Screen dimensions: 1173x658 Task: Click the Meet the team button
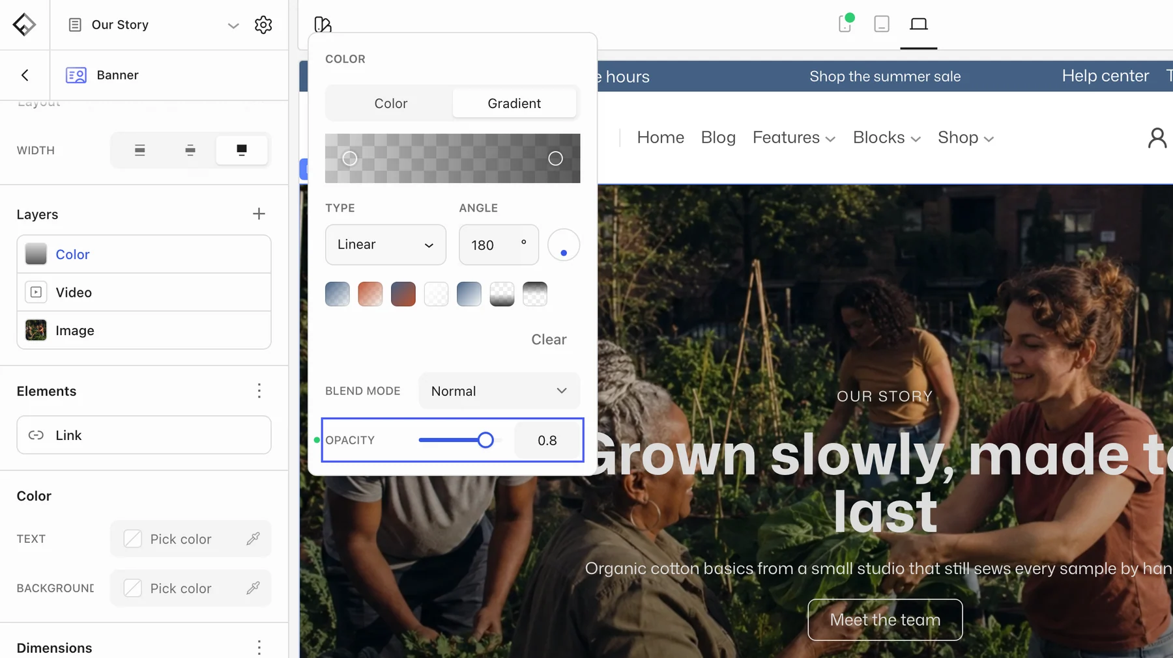pos(885,620)
